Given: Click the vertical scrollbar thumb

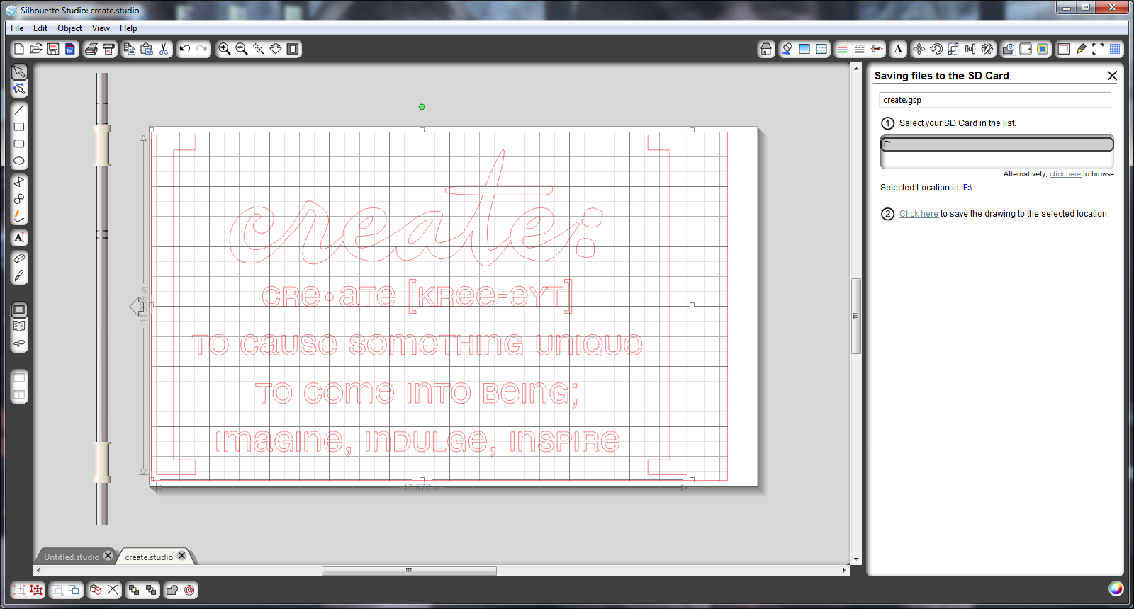Looking at the screenshot, I should tap(856, 316).
